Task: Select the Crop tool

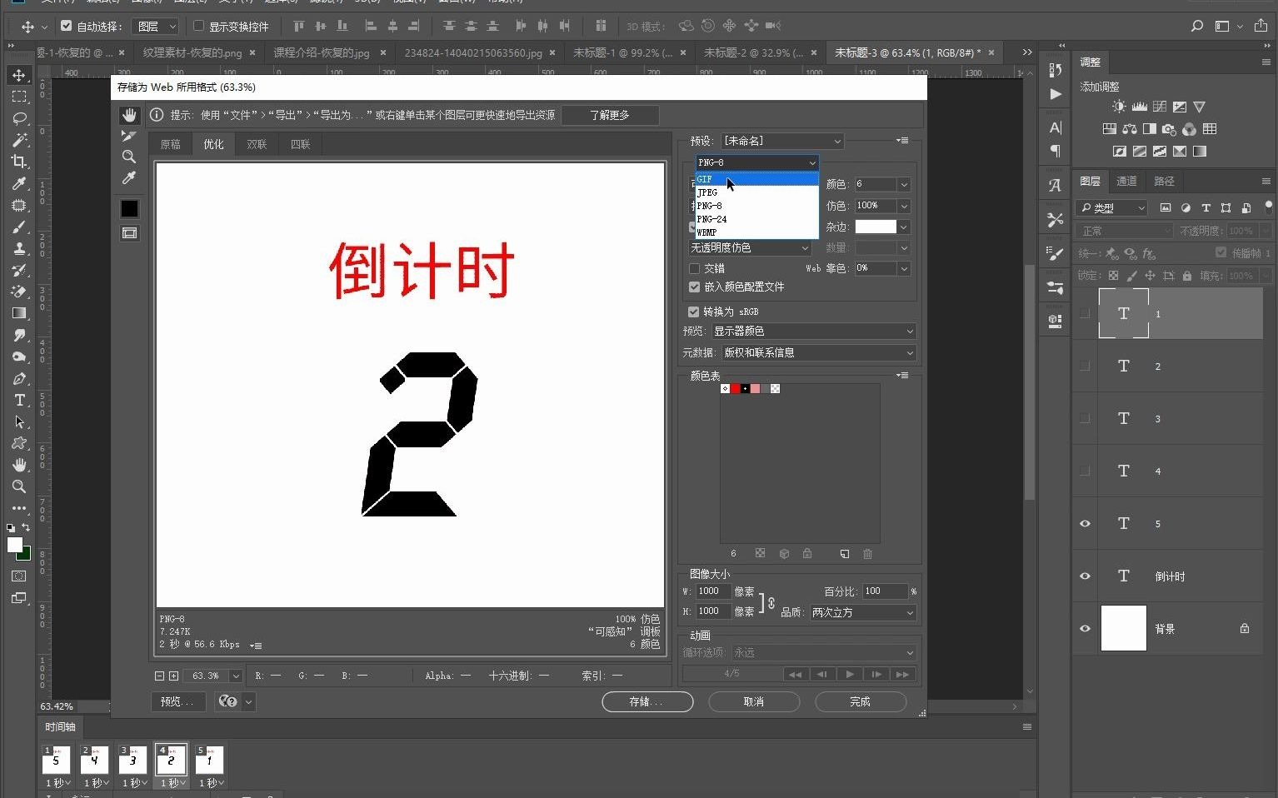Action: (19, 162)
